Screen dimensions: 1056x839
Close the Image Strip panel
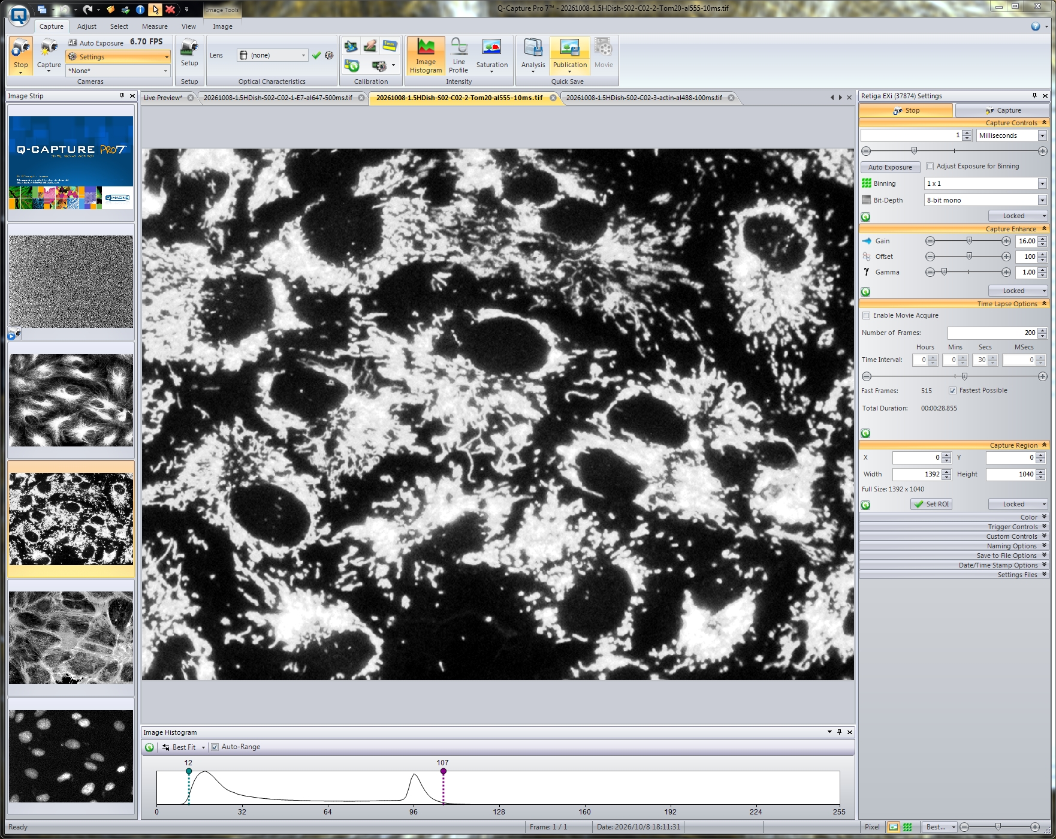[132, 96]
